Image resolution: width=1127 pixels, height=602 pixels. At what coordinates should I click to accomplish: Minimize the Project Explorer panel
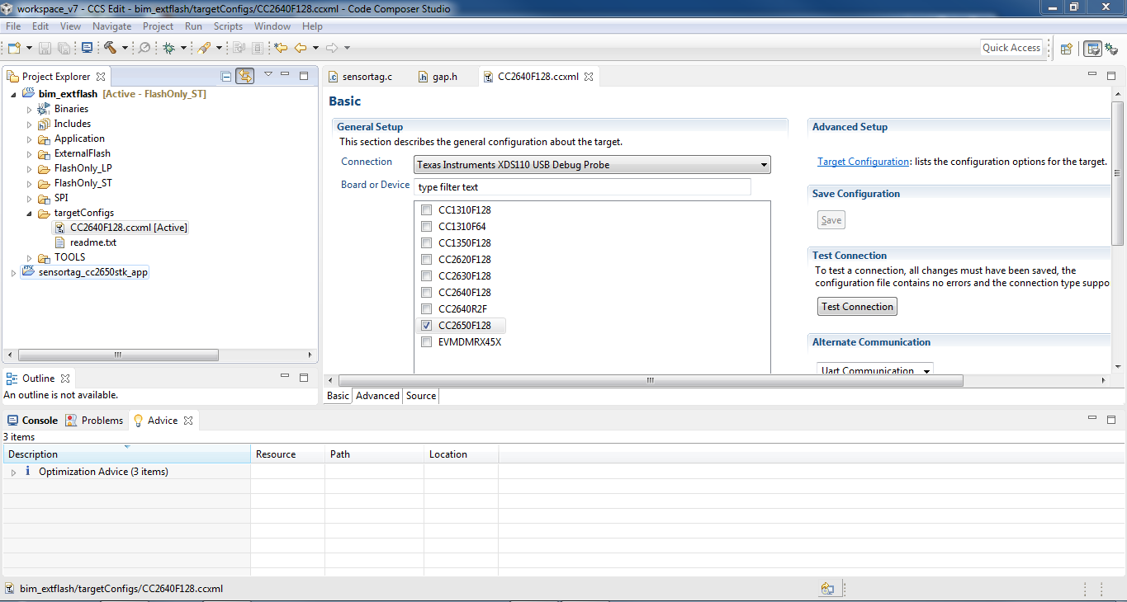285,75
